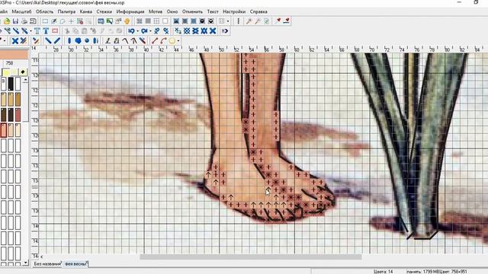
Task: Open the Информация menu
Action: (130, 11)
